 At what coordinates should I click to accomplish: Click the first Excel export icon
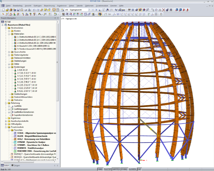tap(177, 10)
